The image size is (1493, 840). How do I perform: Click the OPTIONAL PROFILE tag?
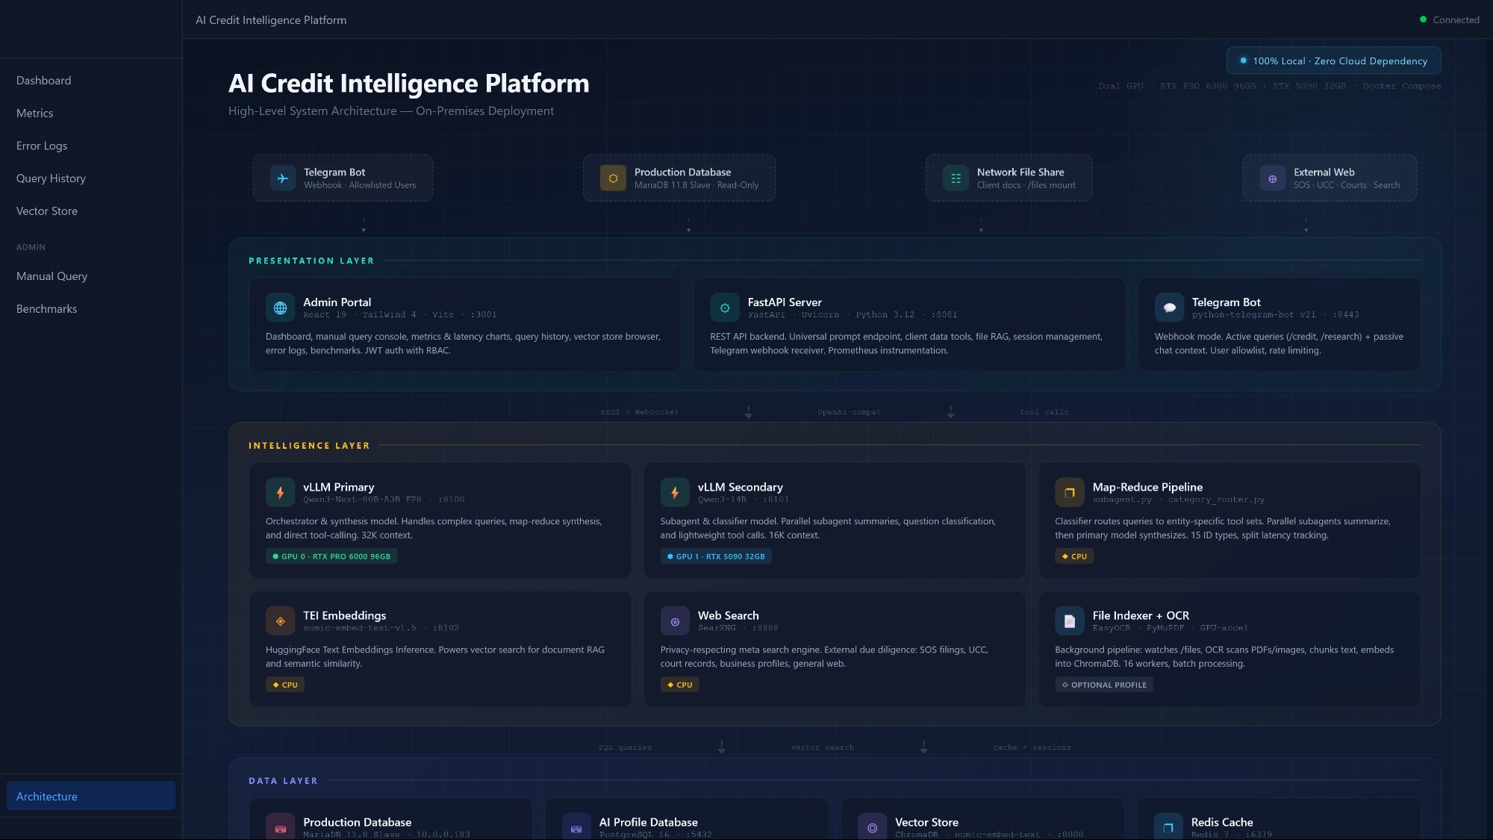tap(1104, 685)
